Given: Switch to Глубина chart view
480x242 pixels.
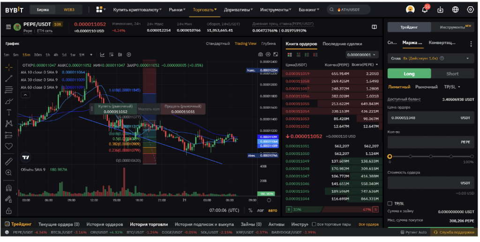Looking at the screenshot, I should pyautogui.click(x=269, y=44).
